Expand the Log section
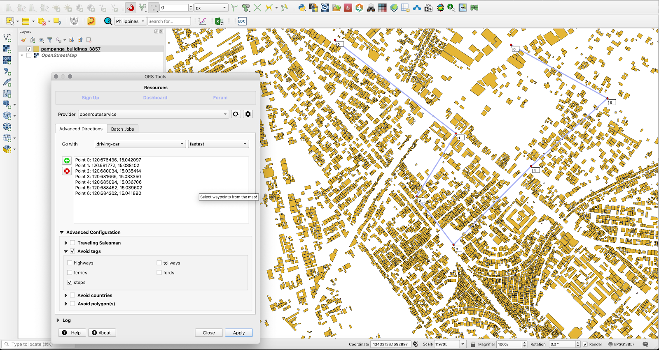Screen dimensions: 659x350 [x=58, y=320]
